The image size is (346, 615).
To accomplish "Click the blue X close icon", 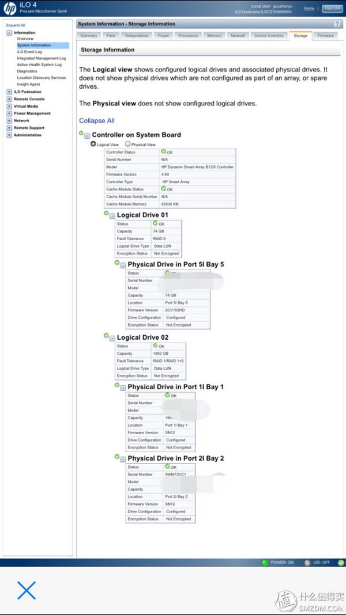I will pos(27,590).
